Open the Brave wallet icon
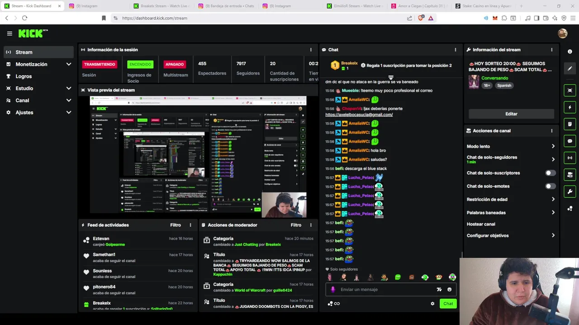The height and width of the screenshot is (325, 579). 546,18
